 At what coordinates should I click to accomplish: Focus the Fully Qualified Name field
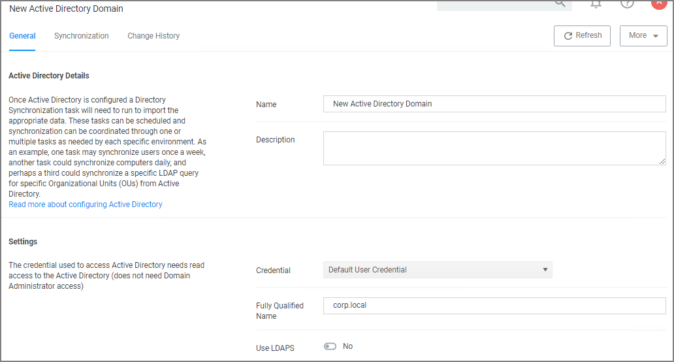494,306
